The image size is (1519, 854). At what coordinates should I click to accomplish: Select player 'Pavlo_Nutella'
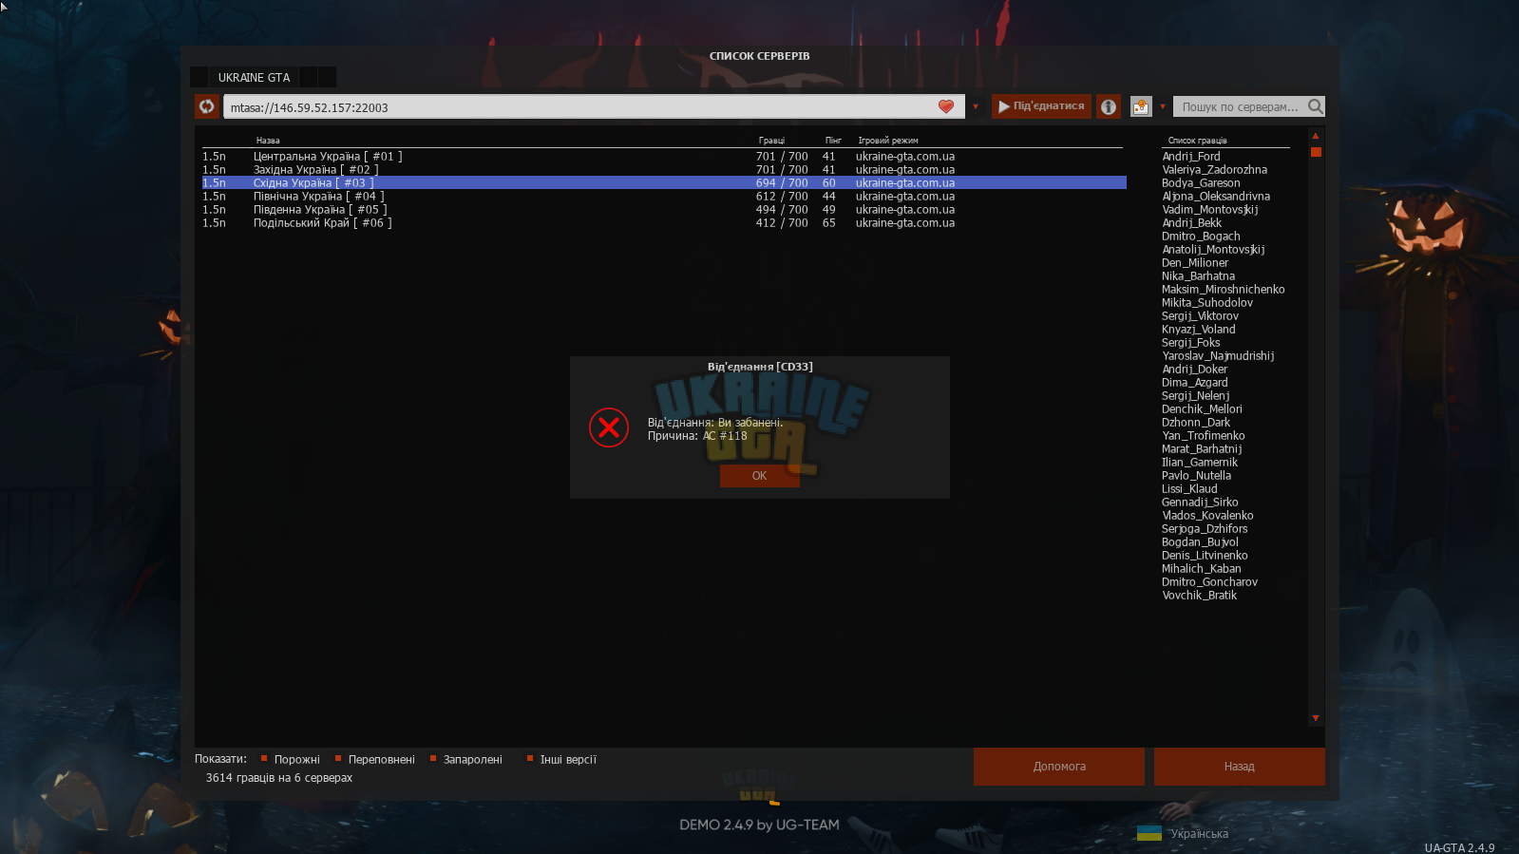point(1197,475)
